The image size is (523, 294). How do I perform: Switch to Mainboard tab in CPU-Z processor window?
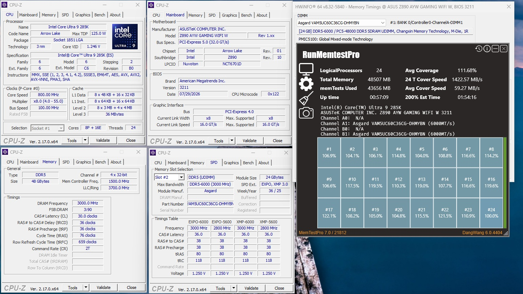[28, 15]
